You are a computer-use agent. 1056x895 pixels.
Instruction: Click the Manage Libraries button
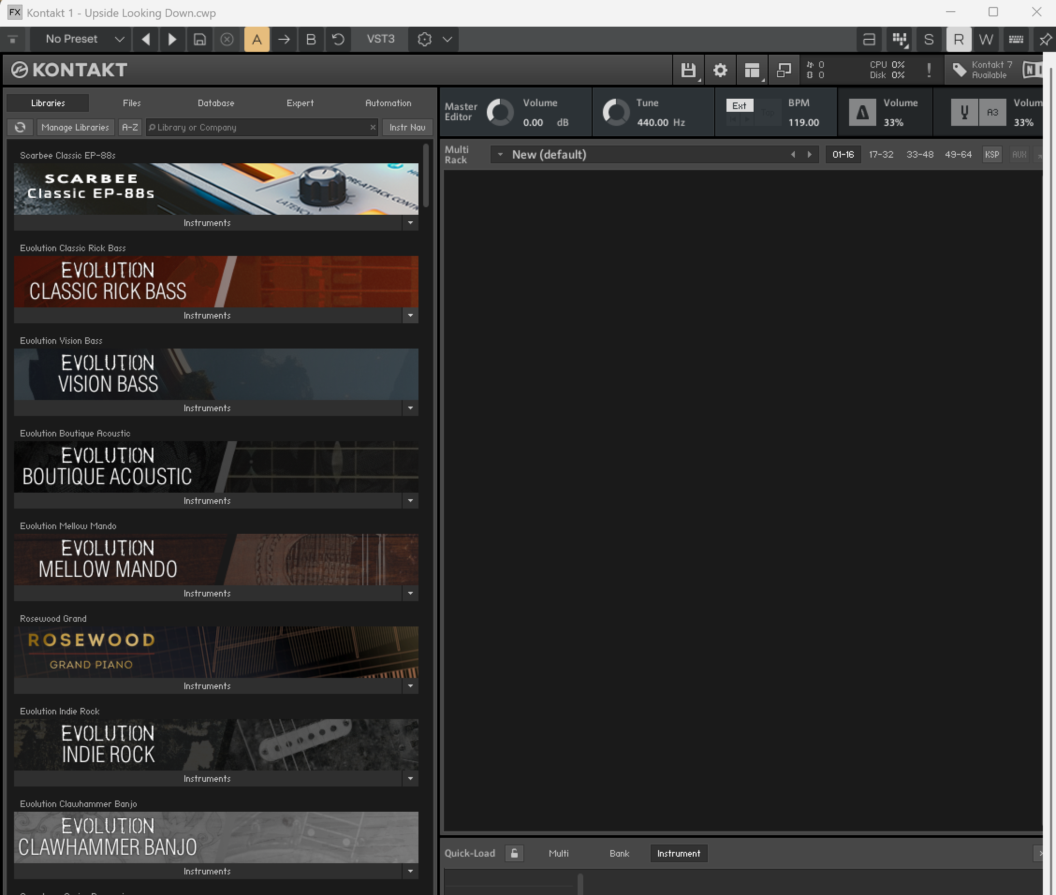coord(75,127)
